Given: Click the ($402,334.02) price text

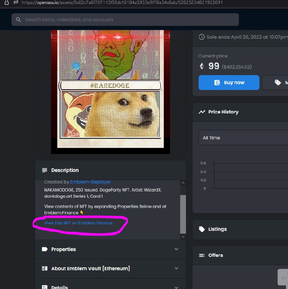Looking at the screenshot, I should 237,67.
